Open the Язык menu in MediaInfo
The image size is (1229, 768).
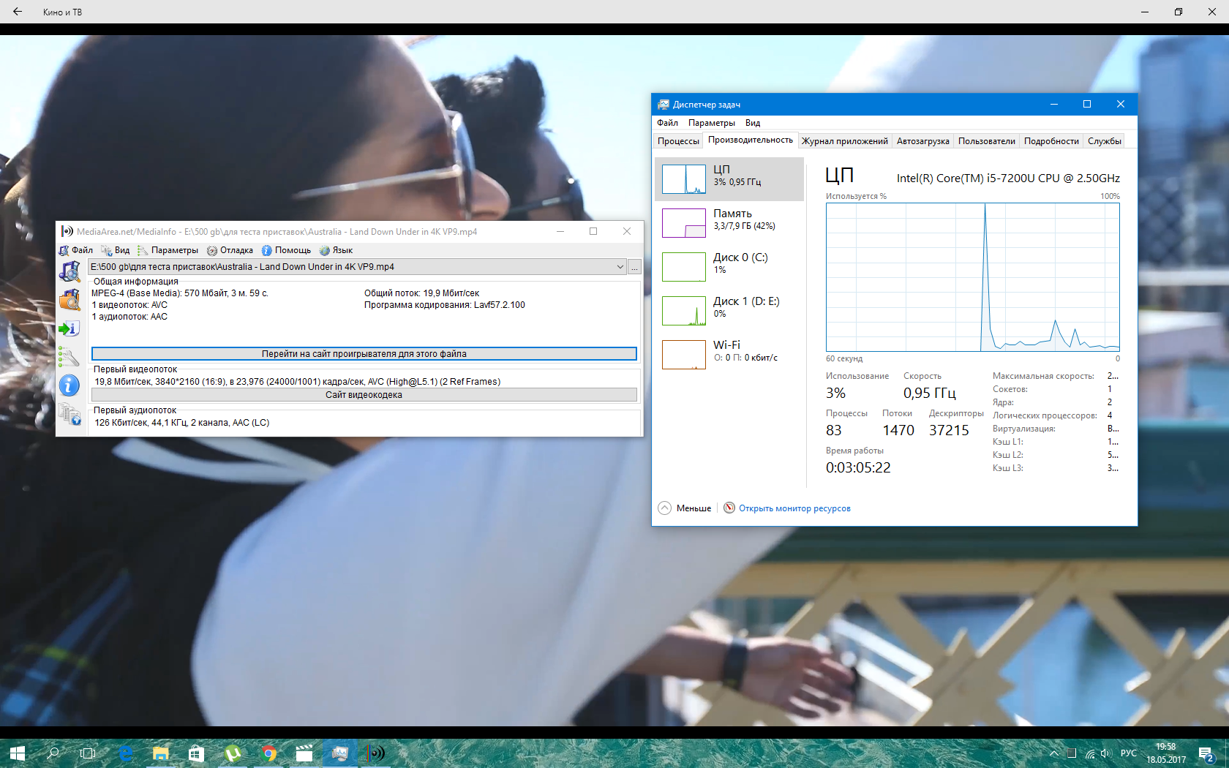(336, 250)
